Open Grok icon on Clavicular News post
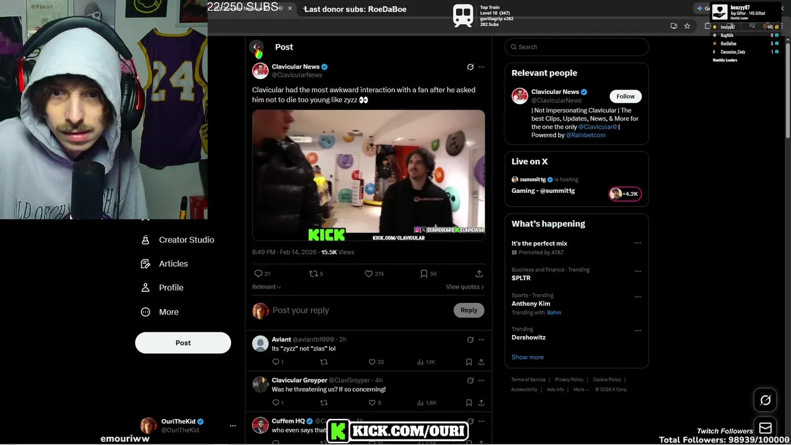Screen dimensions: 791x445 (470, 67)
